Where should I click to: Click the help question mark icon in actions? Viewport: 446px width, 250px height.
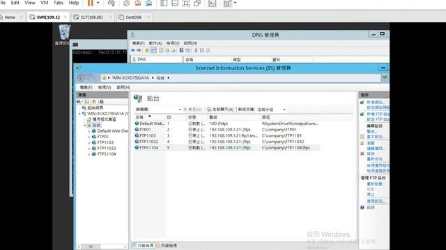point(362,208)
